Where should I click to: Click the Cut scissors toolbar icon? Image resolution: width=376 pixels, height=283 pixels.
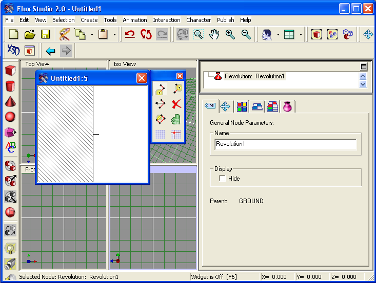pyautogui.click(x=65, y=34)
